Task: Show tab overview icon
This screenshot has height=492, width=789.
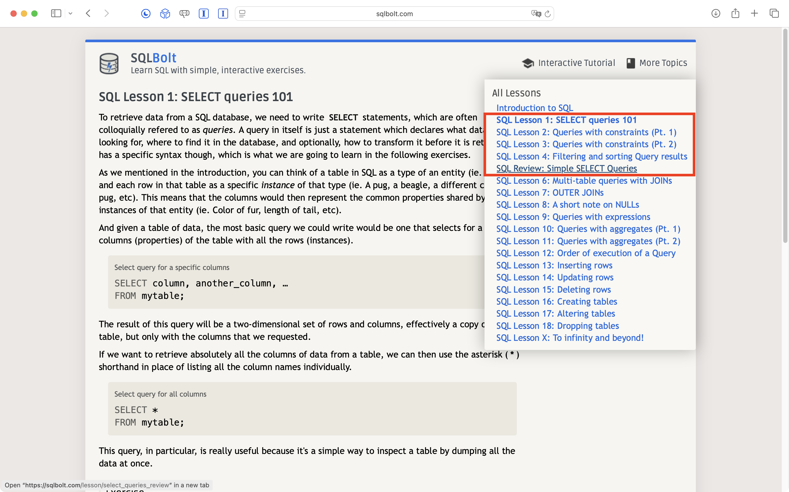Action: coord(774,13)
